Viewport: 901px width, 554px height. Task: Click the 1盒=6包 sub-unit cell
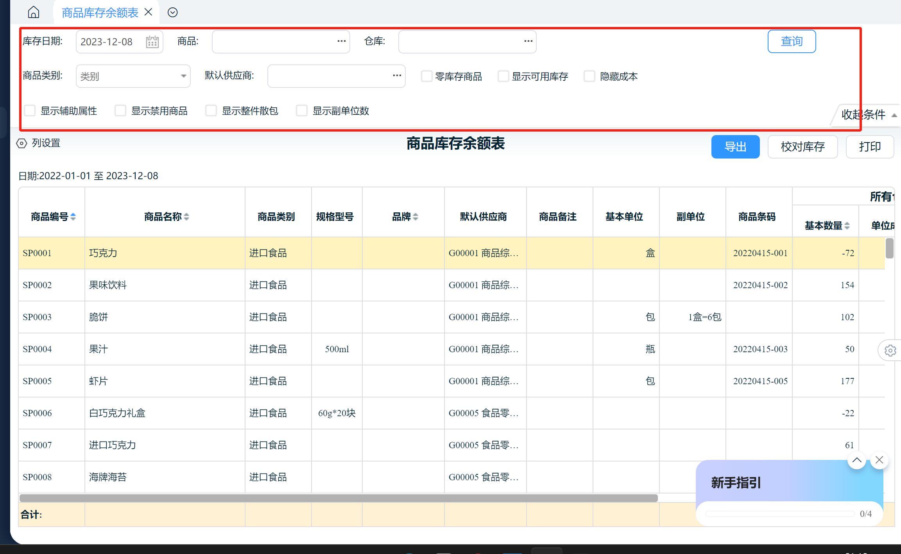click(693, 317)
